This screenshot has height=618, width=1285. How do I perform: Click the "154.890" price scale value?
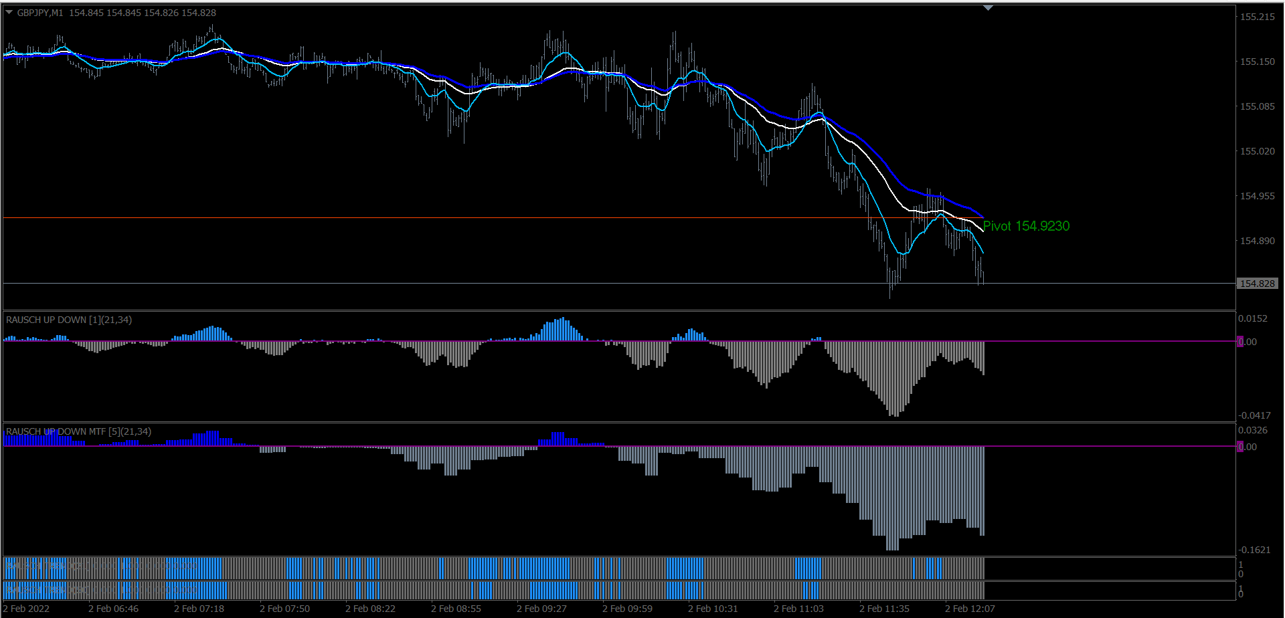pos(1258,241)
